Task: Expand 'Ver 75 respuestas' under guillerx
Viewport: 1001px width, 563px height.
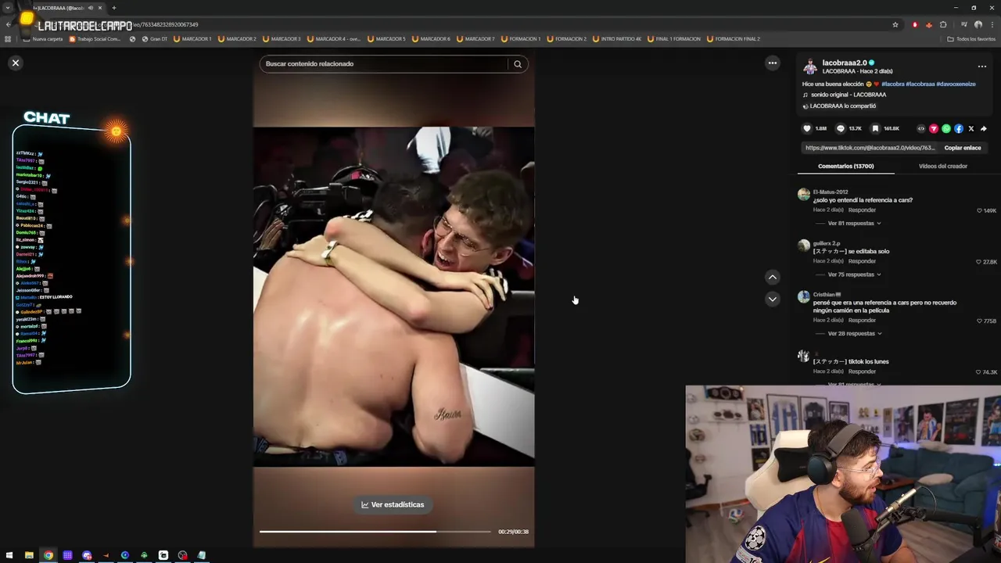Action: point(854,274)
